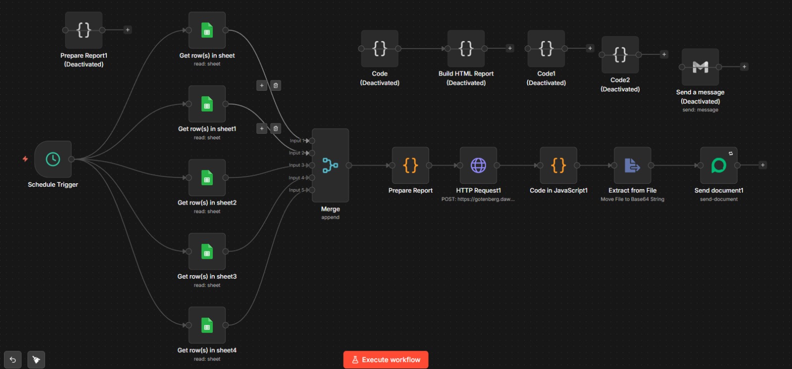This screenshot has height=369, width=792.
Task: Delete the Get row(s) in sheet1 connection
Action: pyautogui.click(x=276, y=128)
